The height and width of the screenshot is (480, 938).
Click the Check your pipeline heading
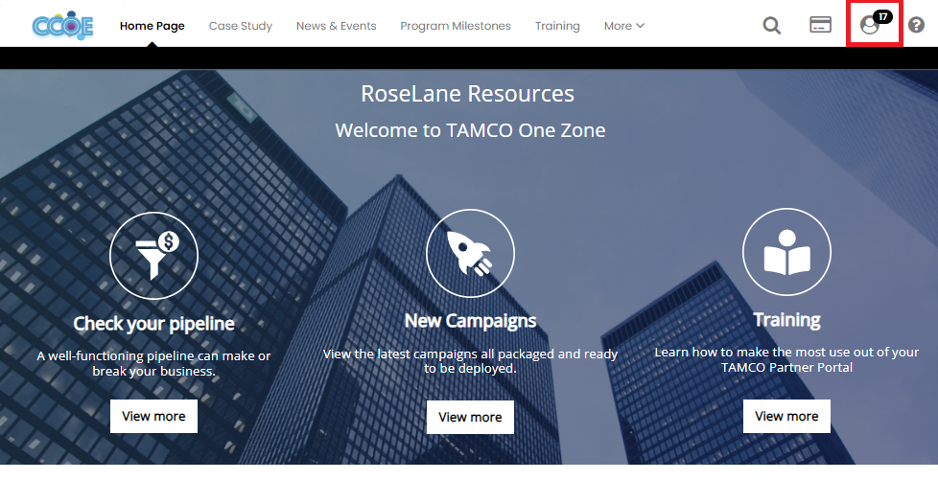tap(153, 323)
